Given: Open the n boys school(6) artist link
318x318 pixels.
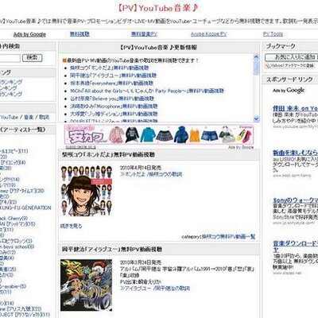Looking at the screenshot, I should (17, 246).
